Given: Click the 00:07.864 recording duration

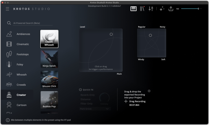Looking at the screenshot, I should point(134,105).
